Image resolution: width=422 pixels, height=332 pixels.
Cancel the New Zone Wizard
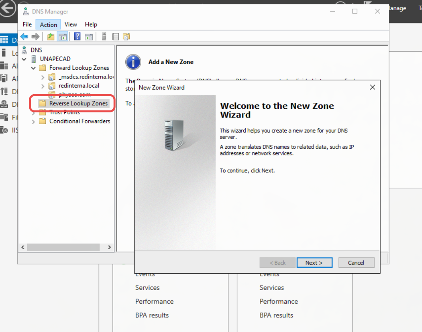point(356,263)
